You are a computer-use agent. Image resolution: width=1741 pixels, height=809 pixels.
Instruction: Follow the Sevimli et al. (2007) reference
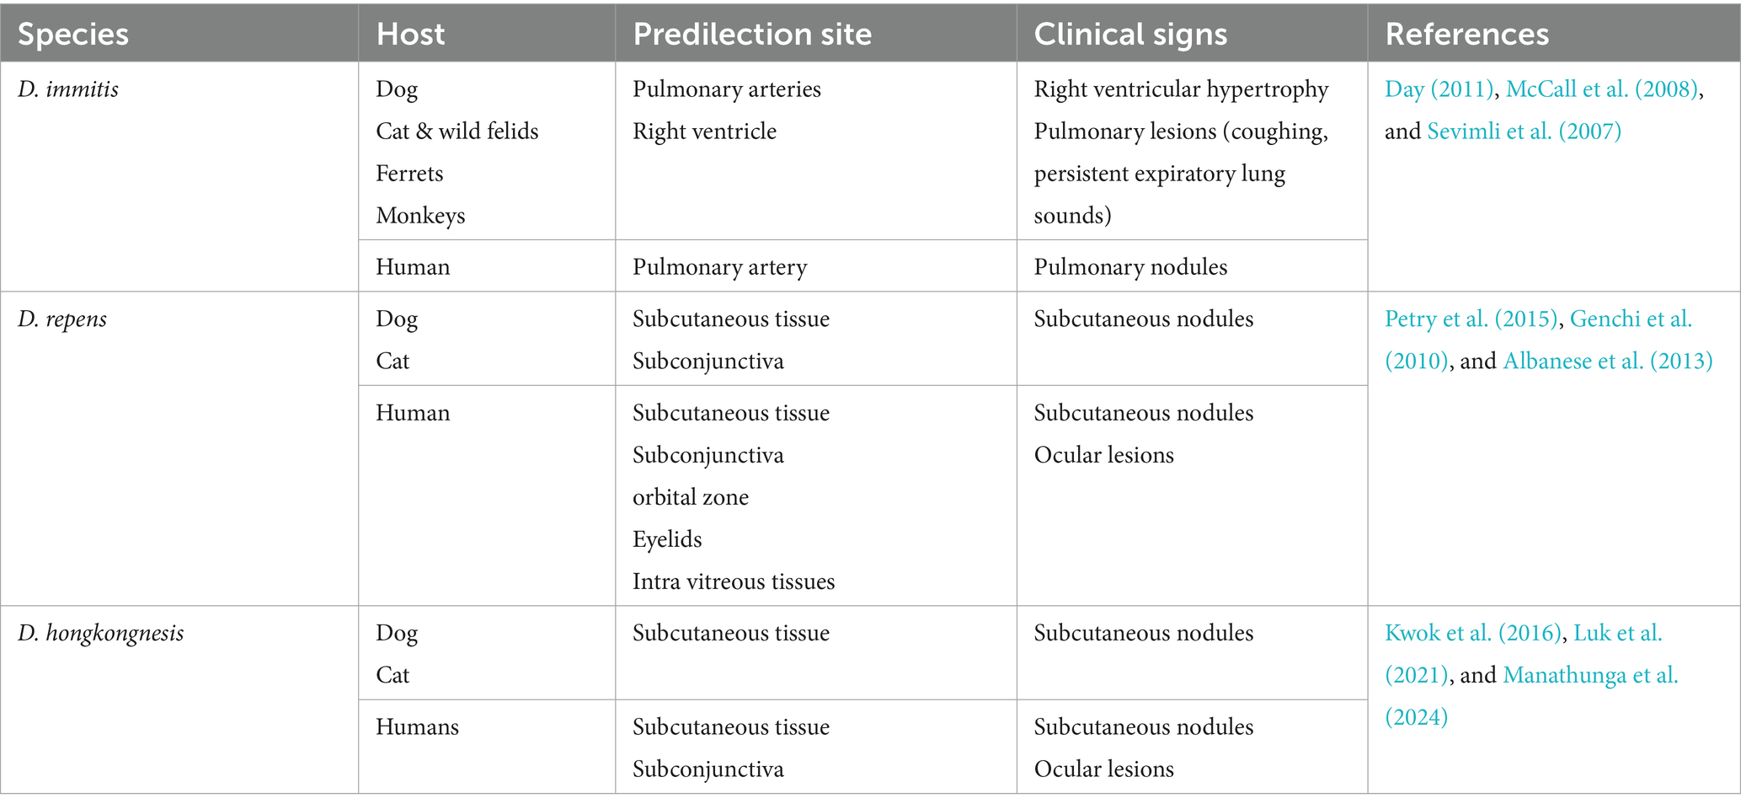point(1524,131)
